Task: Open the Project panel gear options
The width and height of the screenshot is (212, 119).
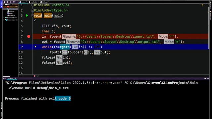Action: click(14, 2)
